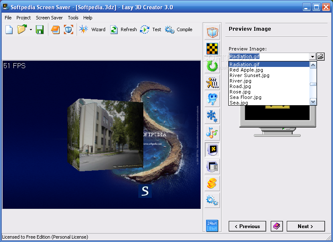The height and width of the screenshot is (242, 333).
Task: Select the blue character sidebar icon
Action: point(212,99)
